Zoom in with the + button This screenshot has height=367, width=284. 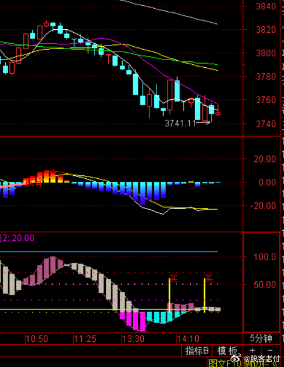tap(252, 351)
